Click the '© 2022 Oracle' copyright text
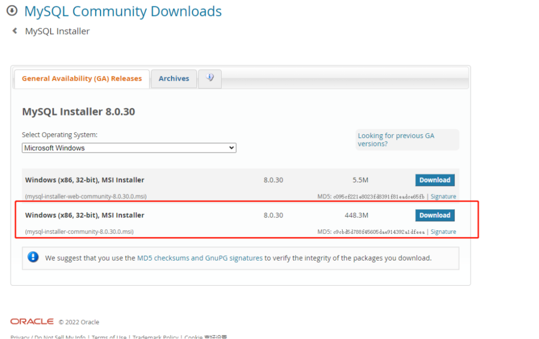The height and width of the screenshot is (339, 539). [79, 322]
